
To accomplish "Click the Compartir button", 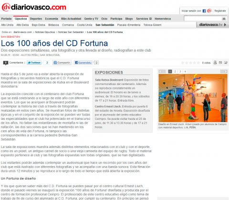I will click(62, 63).
